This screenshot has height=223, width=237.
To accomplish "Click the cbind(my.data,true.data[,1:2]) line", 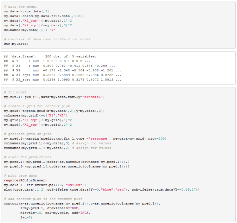I will (44, 16).
